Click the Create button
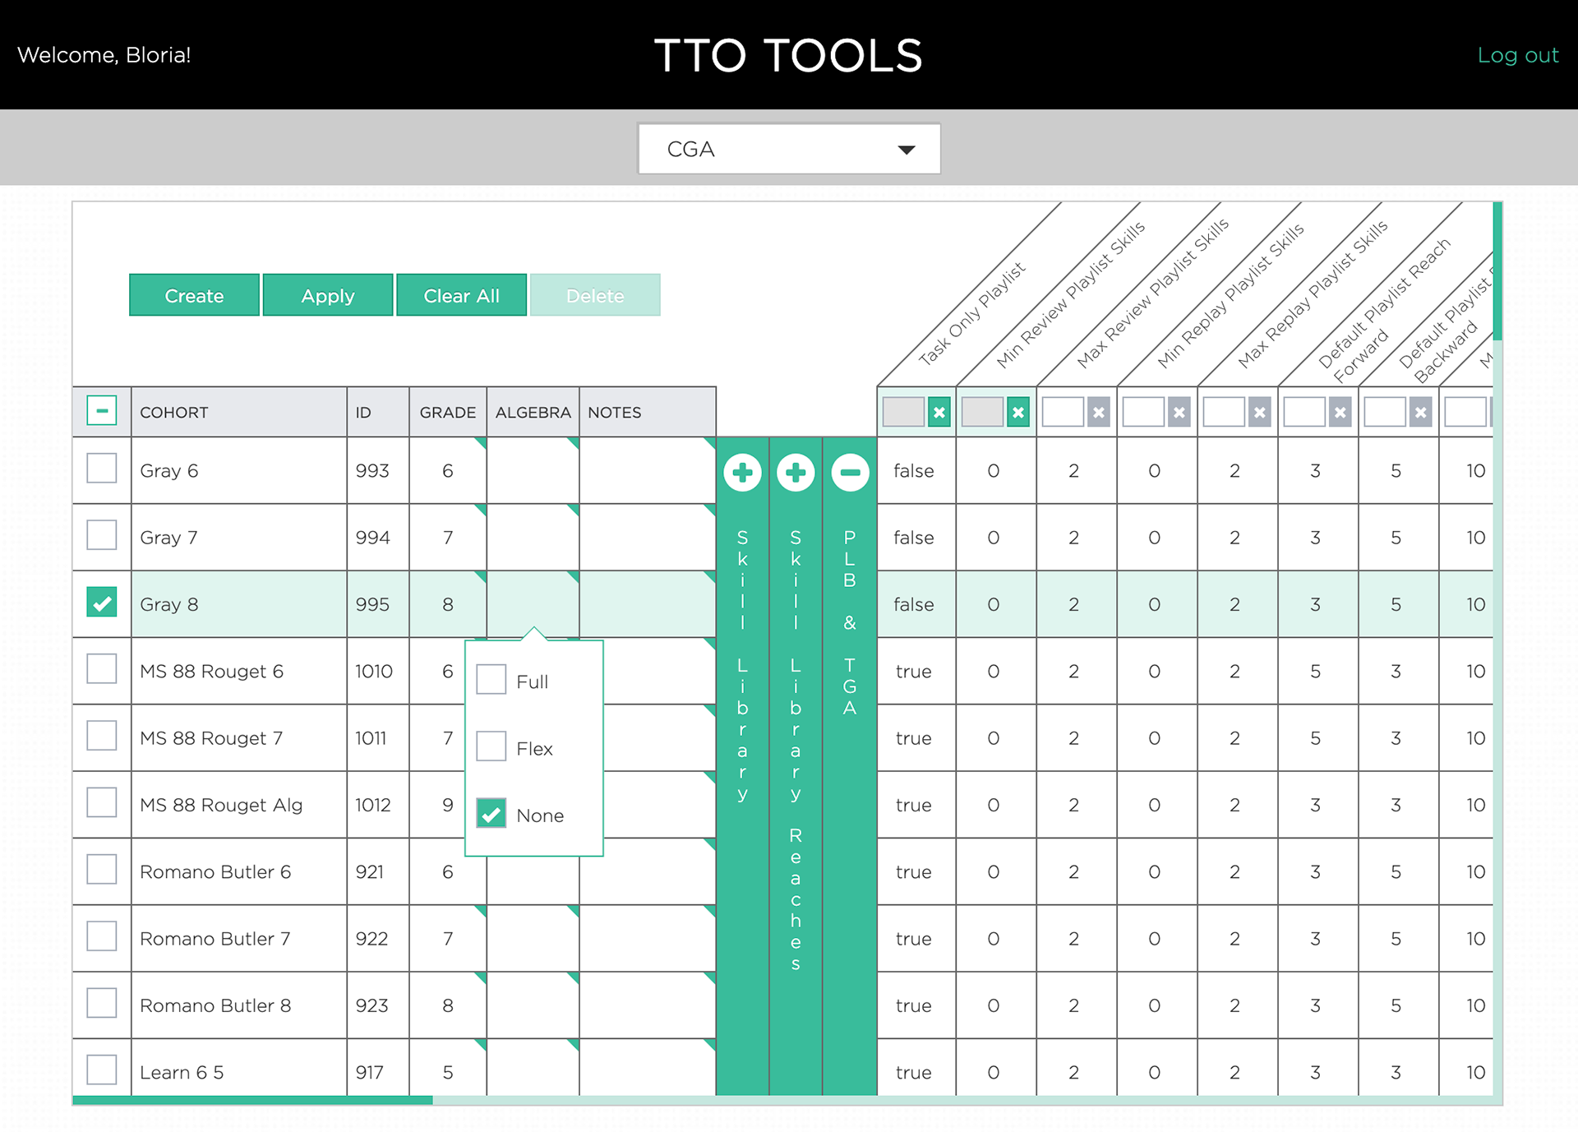The height and width of the screenshot is (1132, 1578). click(x=194, y=295)
